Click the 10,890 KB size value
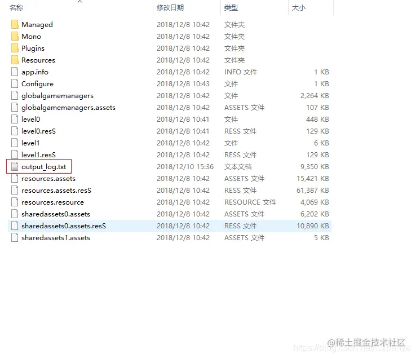Screen dimensions: 416x358 313,226
